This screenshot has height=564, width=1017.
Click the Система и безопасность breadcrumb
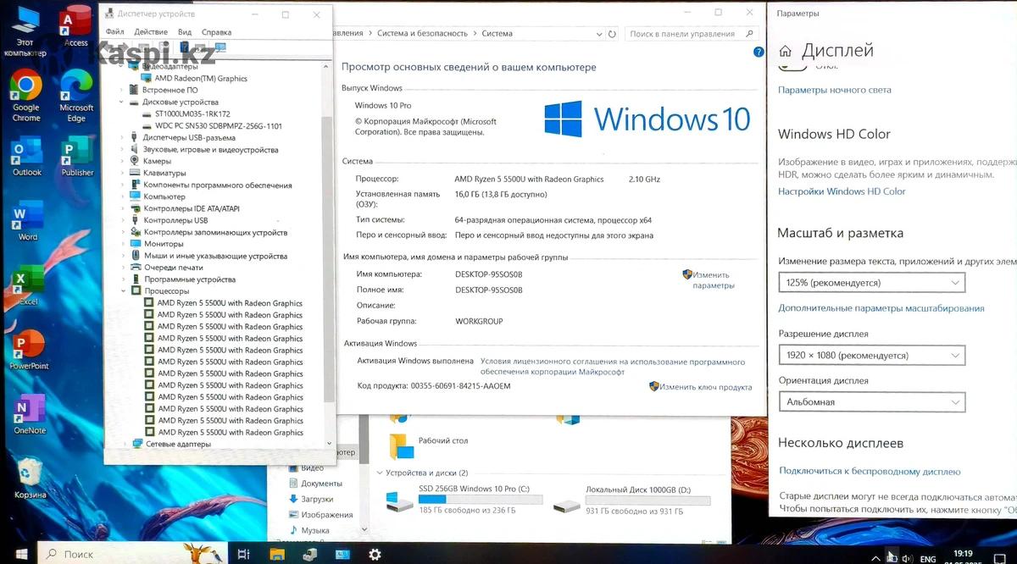click(422, 34)
